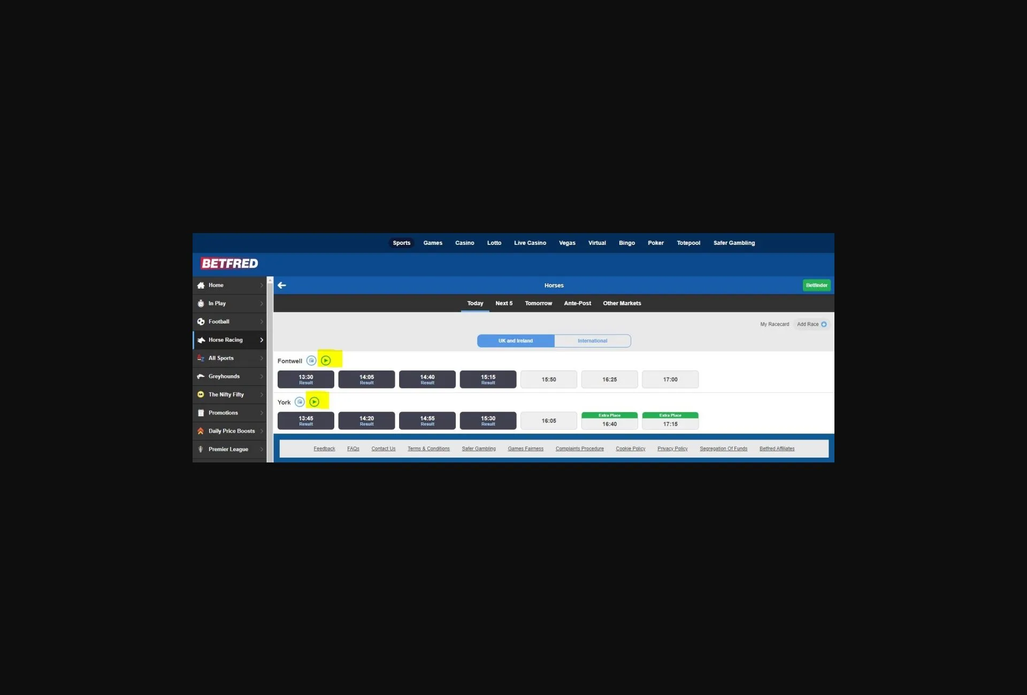Select the Tomorrow tab
The width and height of the screenshot is (1027, 695).
538,303
